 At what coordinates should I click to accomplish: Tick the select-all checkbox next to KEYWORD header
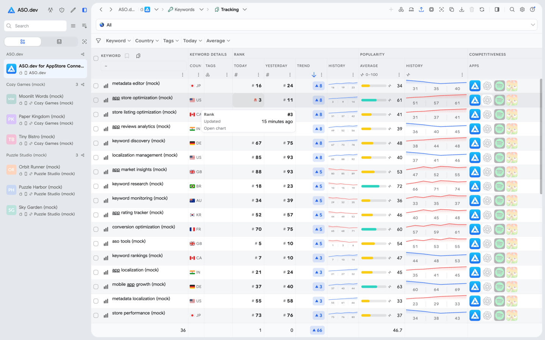96,58
